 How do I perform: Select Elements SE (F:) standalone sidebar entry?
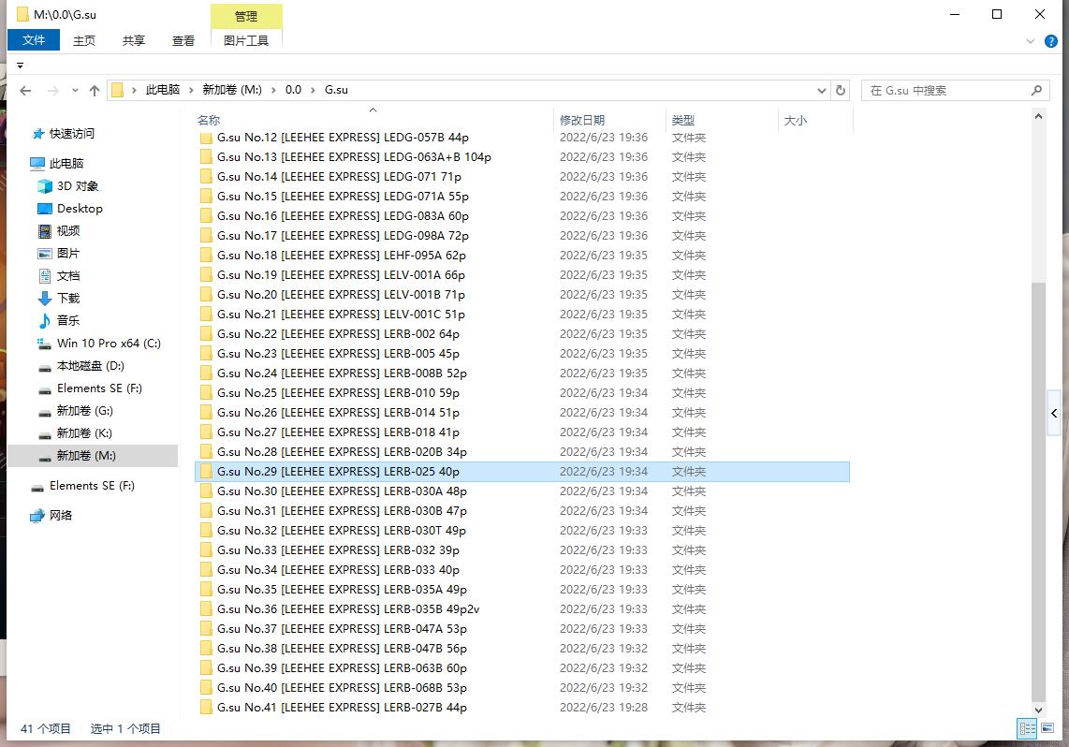click(x=82, y=486)
